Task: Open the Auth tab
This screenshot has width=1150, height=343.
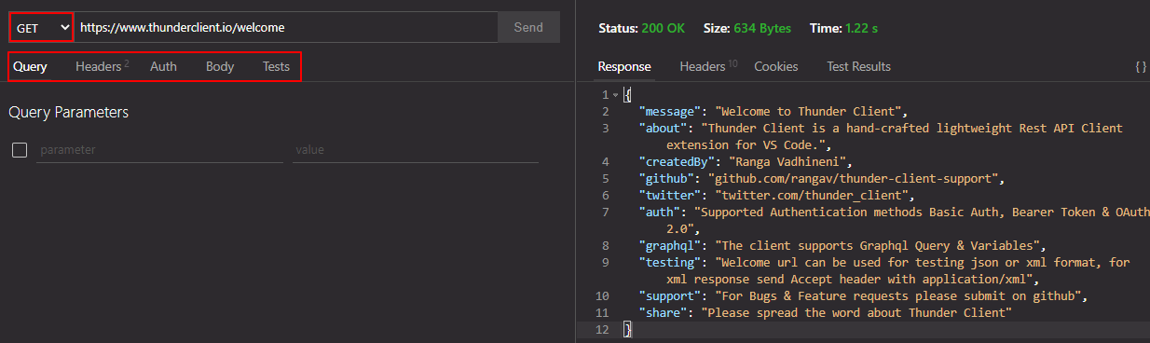Action: click(163, 66)
